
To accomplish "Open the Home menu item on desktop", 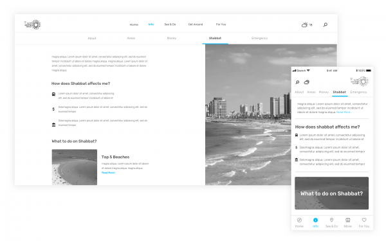I will pos(134,24).
